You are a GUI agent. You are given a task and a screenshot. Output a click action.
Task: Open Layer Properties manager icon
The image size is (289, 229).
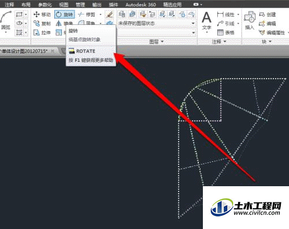(122, 14)
